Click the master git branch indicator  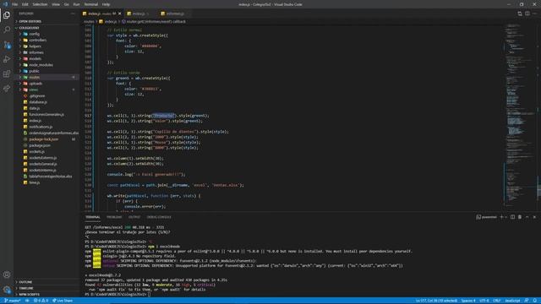pos(13,301)
